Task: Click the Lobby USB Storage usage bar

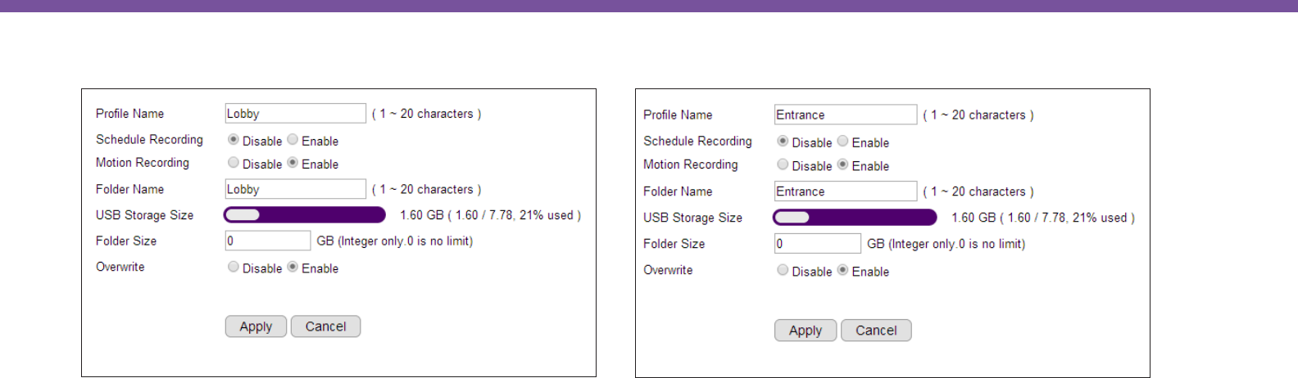Action: pos(304,215)
